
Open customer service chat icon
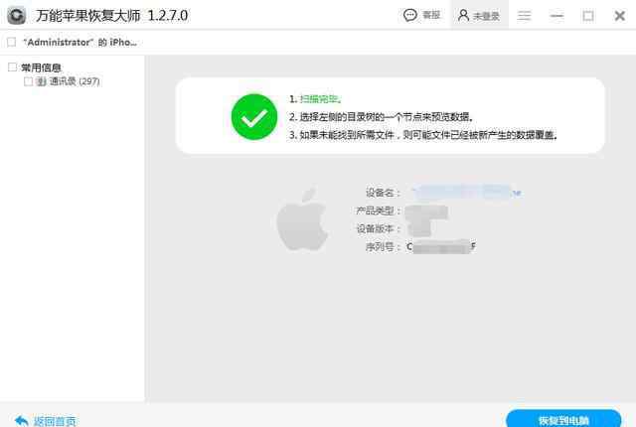[410, 16]
